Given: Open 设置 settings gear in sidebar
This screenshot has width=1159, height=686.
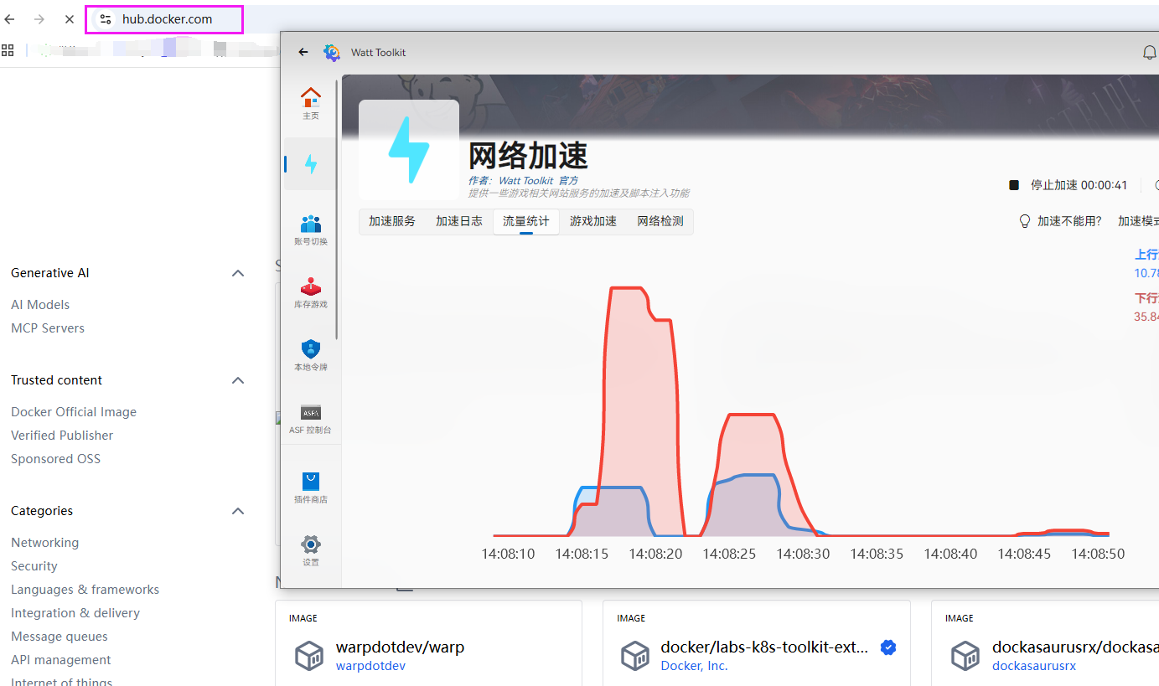Looking at the screenshot, I should (x=311, y=550).
